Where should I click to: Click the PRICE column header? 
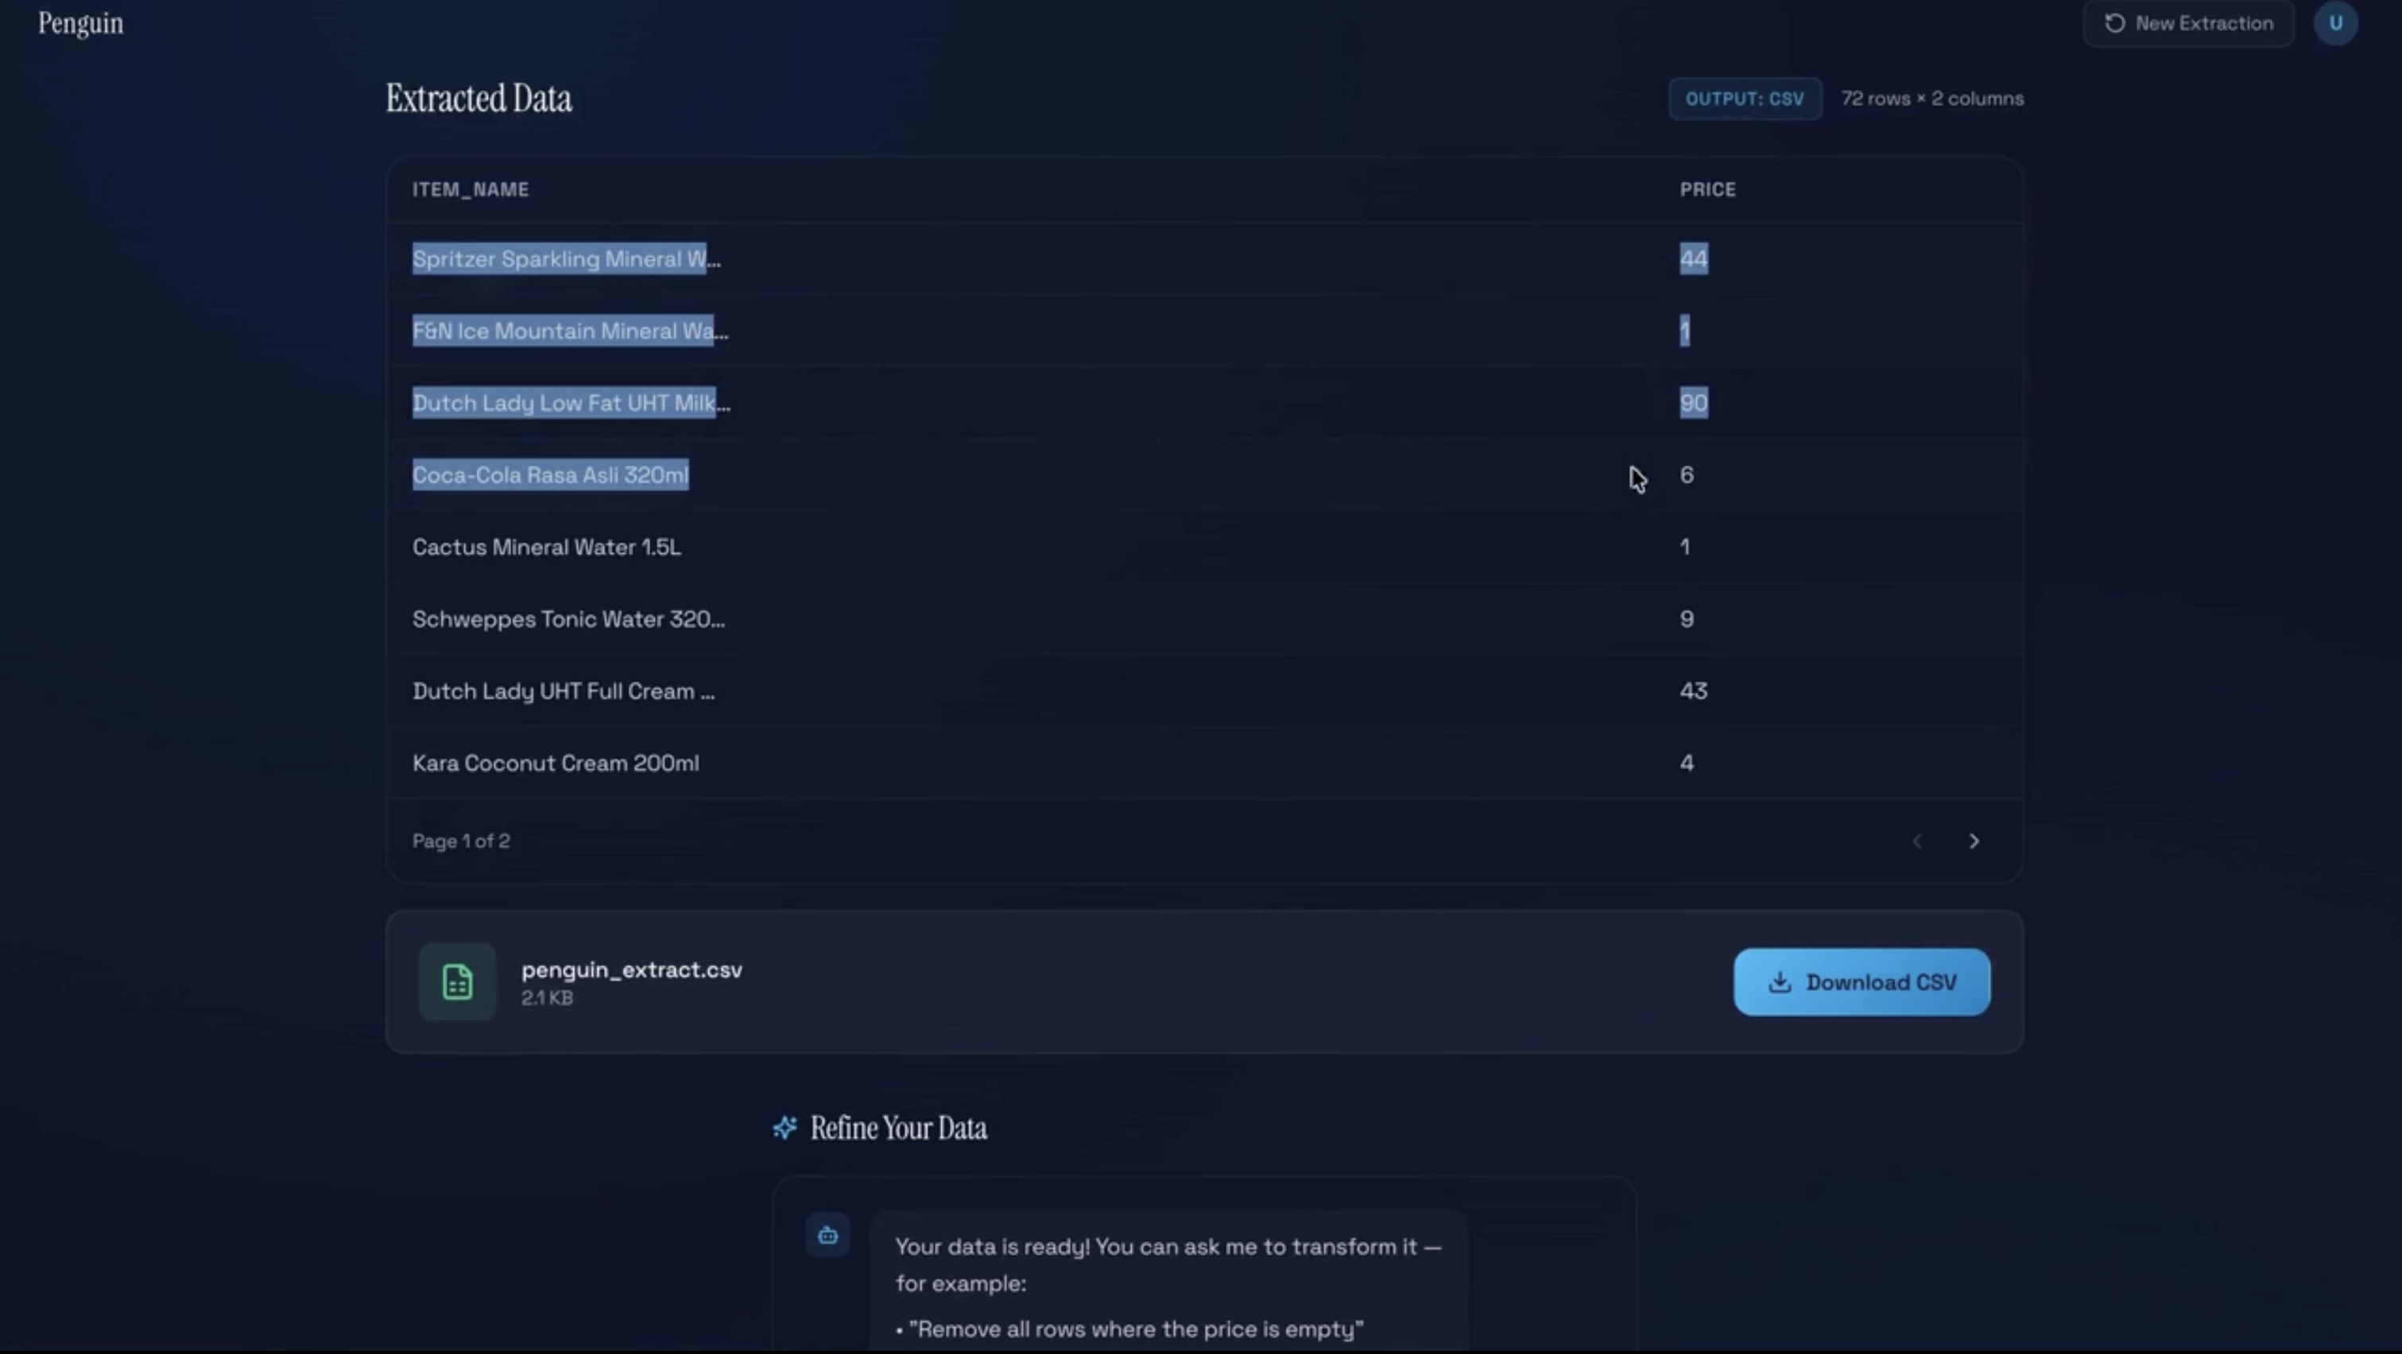[1707, 189]
